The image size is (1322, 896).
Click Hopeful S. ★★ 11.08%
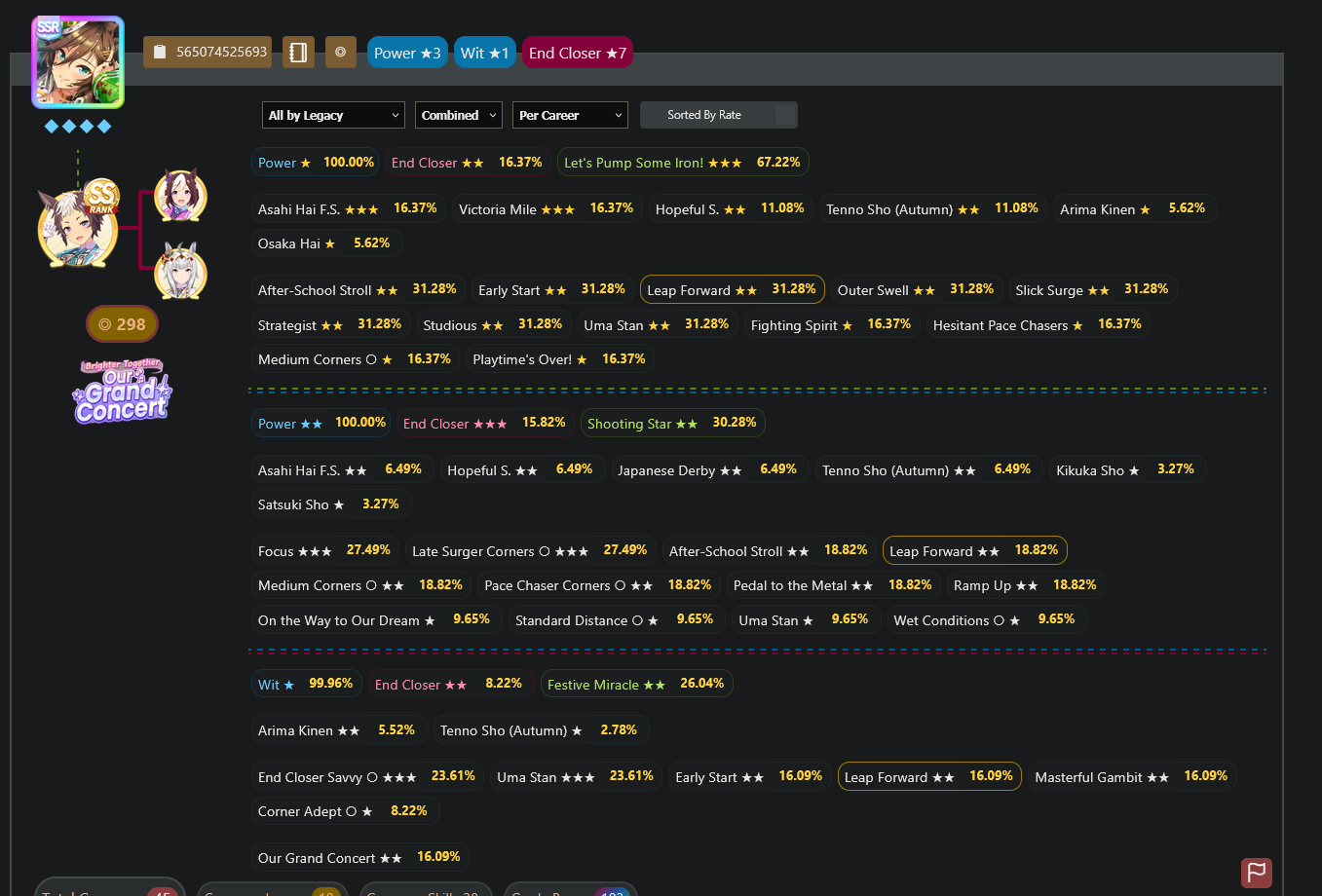click(x=730, y=208)
